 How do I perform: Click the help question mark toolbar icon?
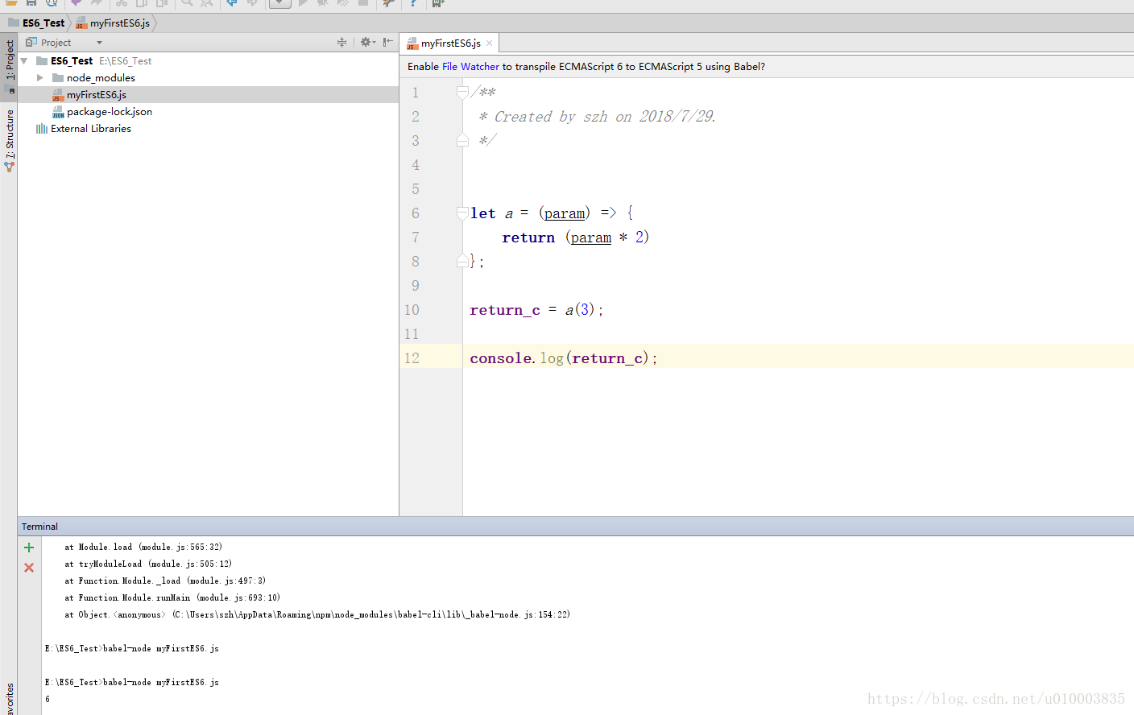pos(413,3)
